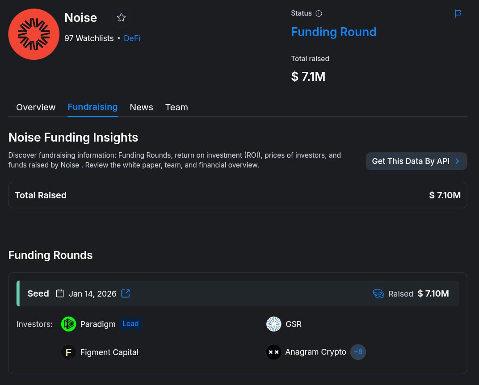The height and width of the screenshot is (385, 479).
Task: Click the chevron arrow on Get This Data By API
Action: [x=457, y=161]
